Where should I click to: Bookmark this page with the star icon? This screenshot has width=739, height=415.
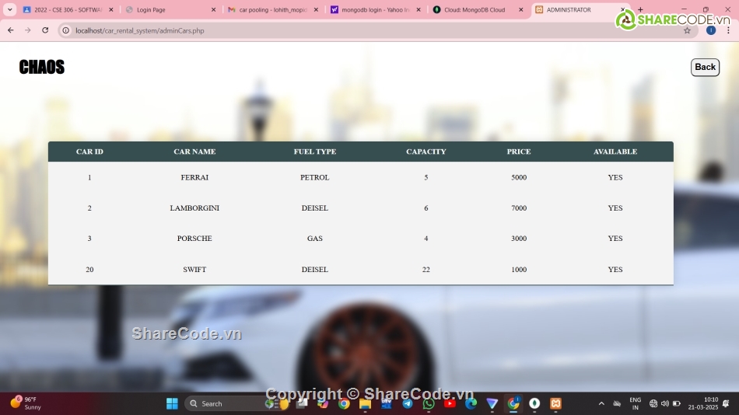pos(687,30)
